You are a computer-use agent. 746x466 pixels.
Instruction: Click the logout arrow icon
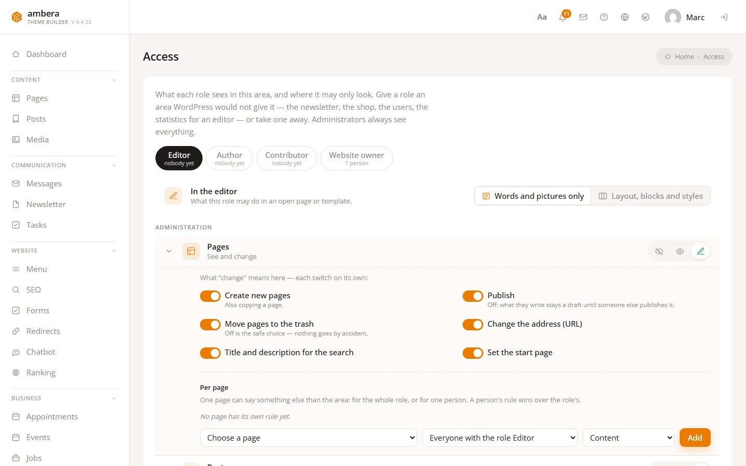724,17
